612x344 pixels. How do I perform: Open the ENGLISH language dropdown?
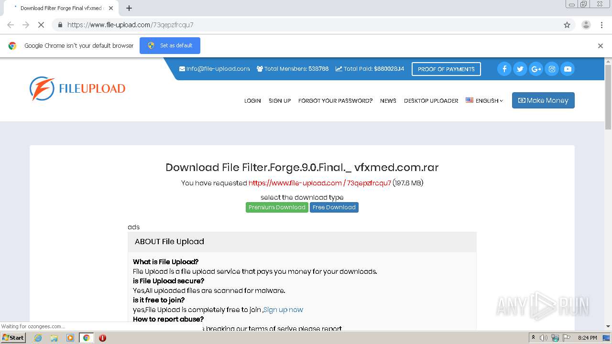click(484, 101)
